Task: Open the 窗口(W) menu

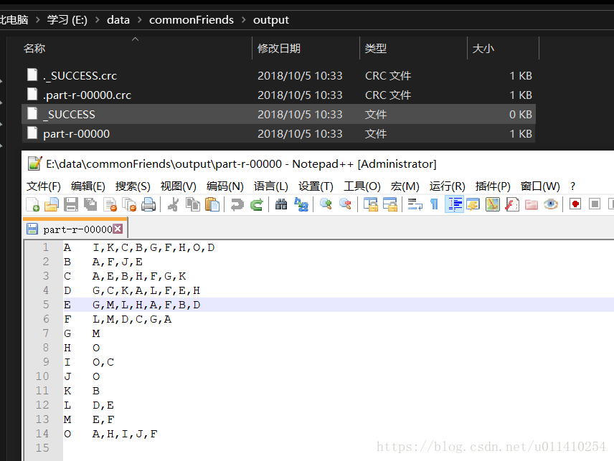Action: [540, 186]
